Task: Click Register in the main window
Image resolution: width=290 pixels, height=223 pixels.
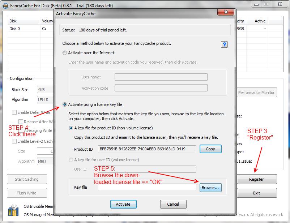Action: click(257, 179)
